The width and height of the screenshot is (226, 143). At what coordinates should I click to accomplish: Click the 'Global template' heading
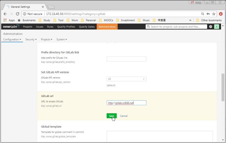[x=51, y=126]
